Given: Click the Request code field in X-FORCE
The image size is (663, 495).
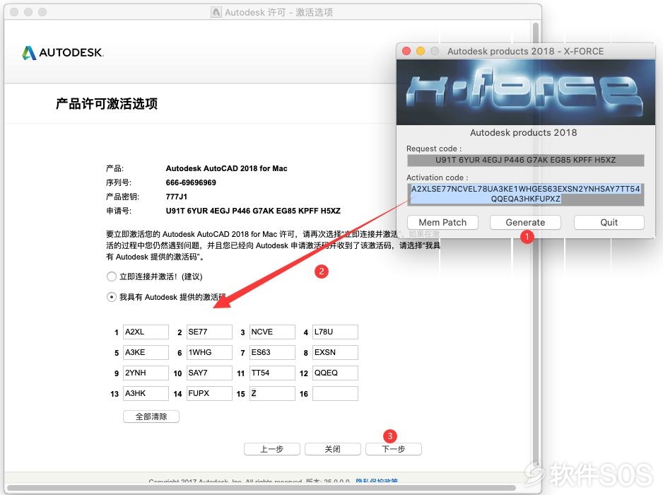Looking at the screenshot, I should tap(526, 160).
